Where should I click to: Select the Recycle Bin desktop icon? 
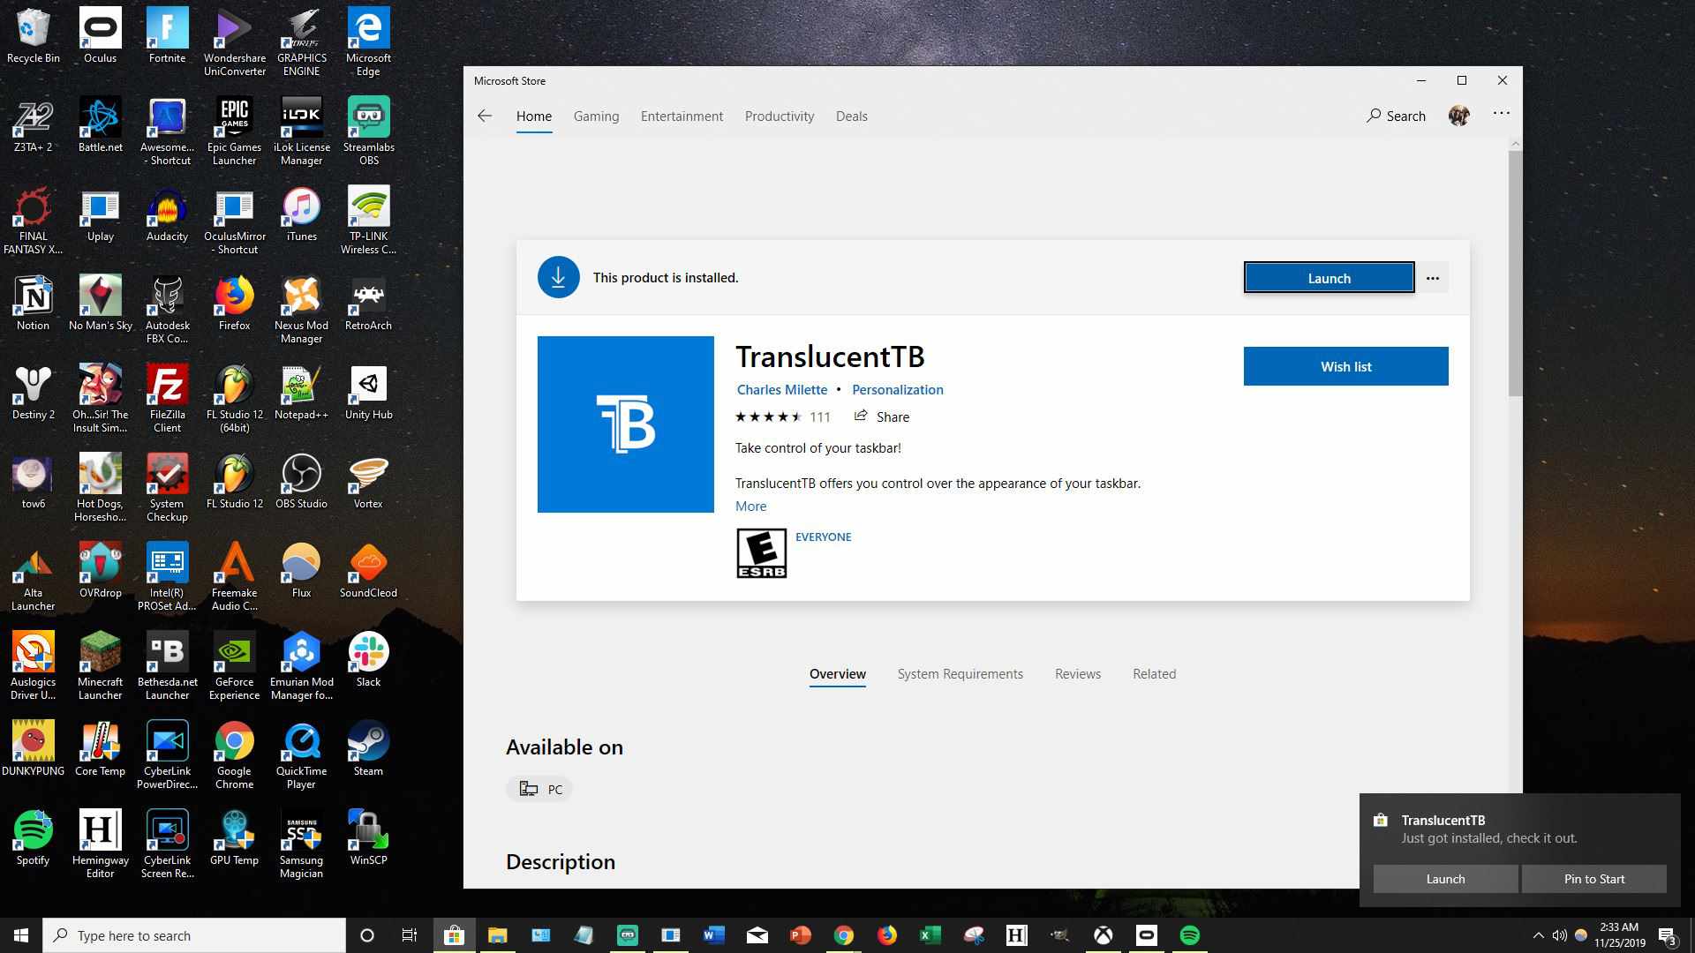tap(33, 36)
